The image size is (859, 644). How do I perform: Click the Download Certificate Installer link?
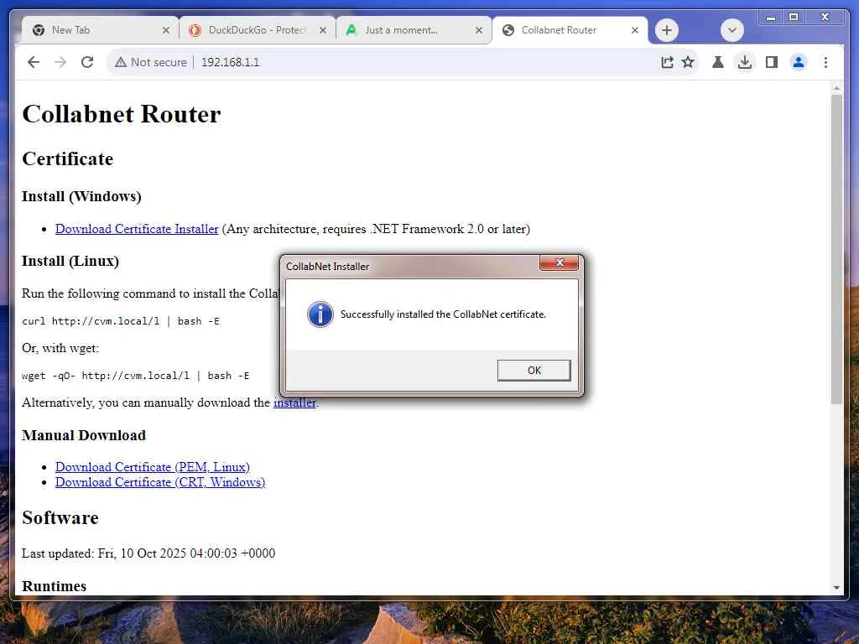pyautogui.click(x=137, y=229)
